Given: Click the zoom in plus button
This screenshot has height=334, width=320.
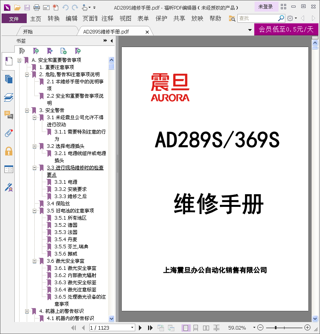Looking at the screenshot, I should tap(307, 327).
